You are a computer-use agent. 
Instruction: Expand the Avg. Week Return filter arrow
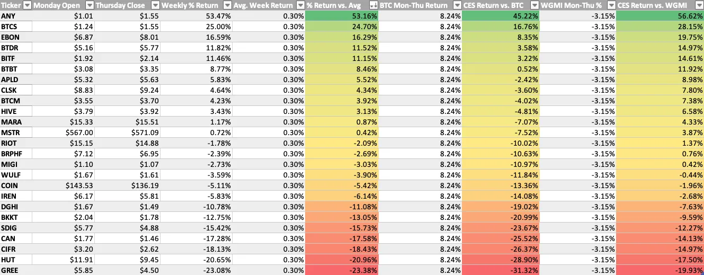point(300,5)
